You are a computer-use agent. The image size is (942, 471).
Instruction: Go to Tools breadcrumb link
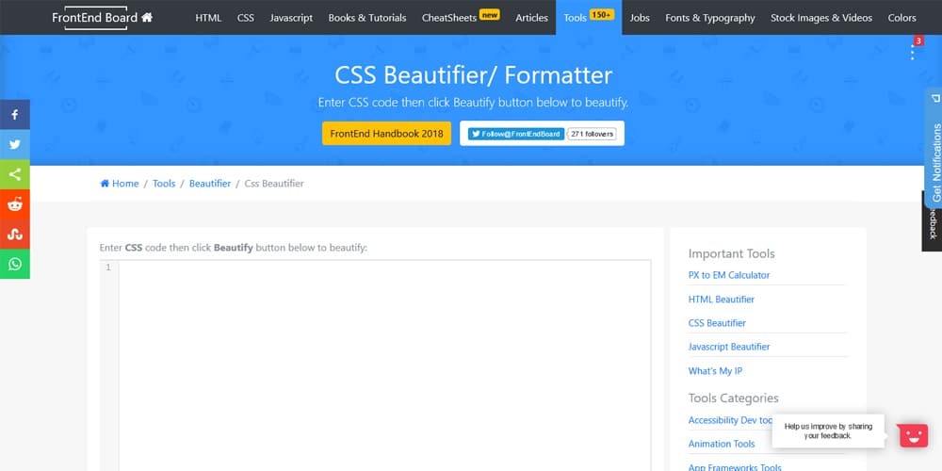pyautogui.click(x=164, y=184)
